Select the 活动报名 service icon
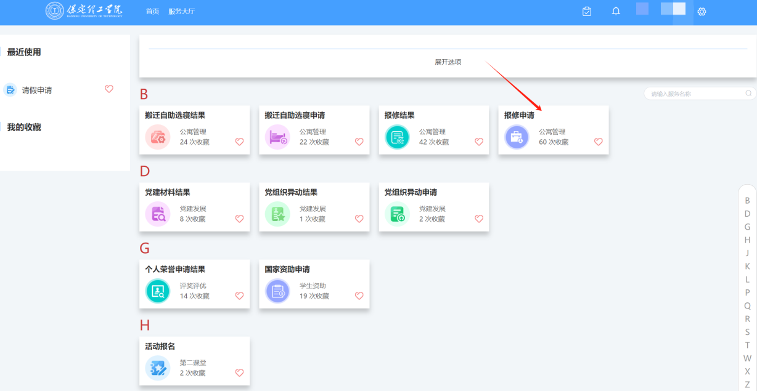This screenshot has height=391, width=757. coord(157,366)
